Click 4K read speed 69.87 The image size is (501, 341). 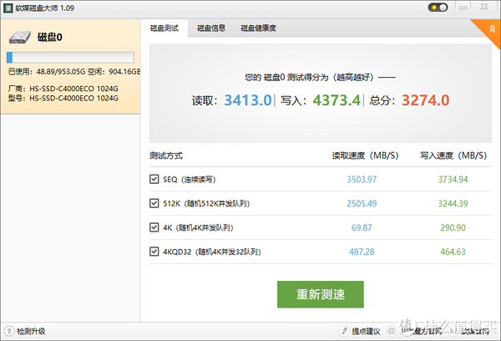point(362,228)
